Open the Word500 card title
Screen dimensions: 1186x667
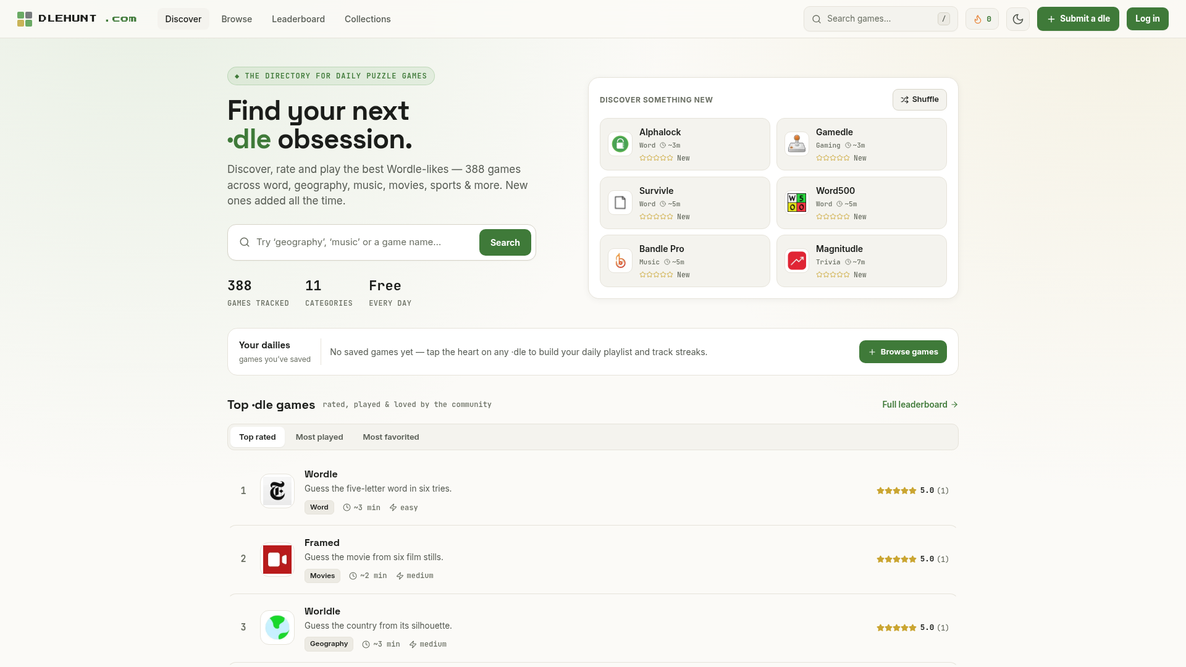835,191
